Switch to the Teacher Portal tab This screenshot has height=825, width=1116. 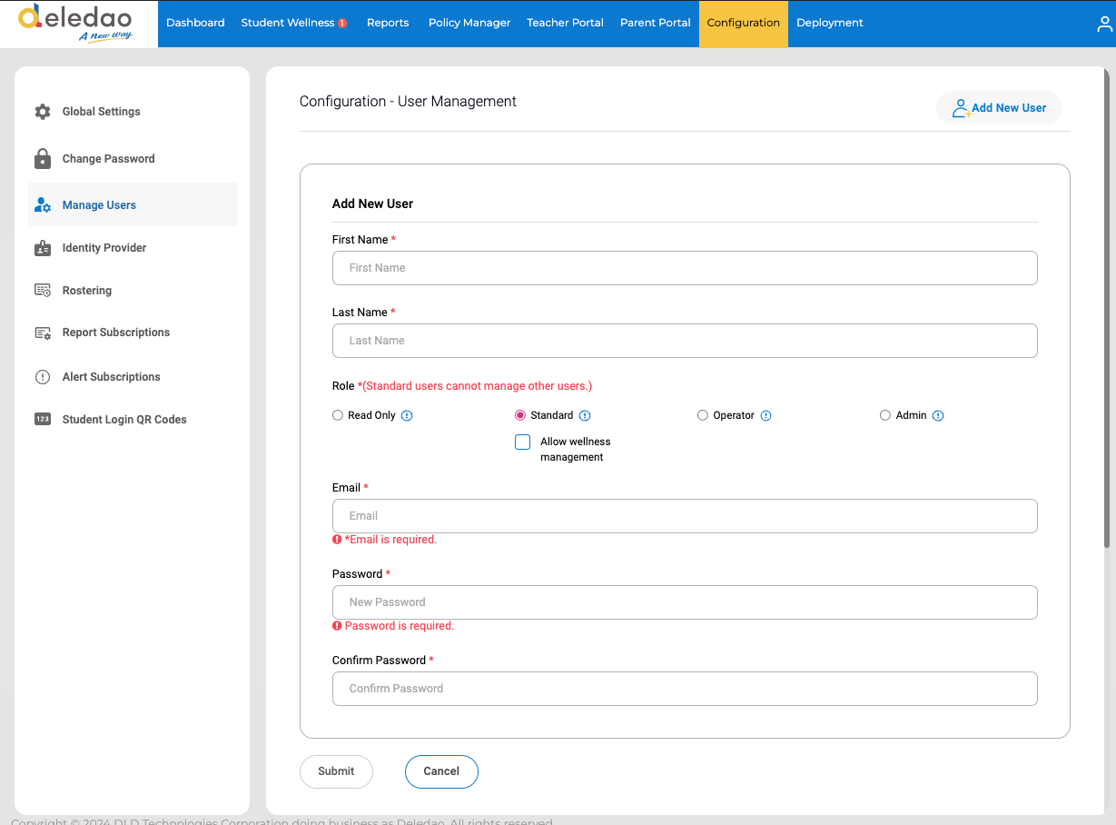tap(565, 24)
